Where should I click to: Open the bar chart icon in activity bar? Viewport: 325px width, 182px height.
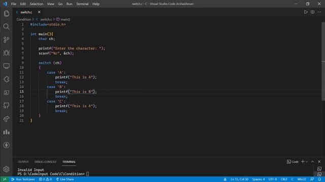point(6,132)
